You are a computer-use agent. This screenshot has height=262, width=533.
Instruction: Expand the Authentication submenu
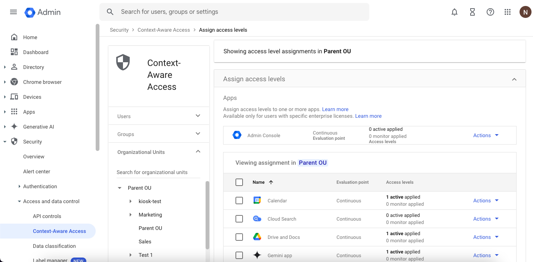[19, 186]
